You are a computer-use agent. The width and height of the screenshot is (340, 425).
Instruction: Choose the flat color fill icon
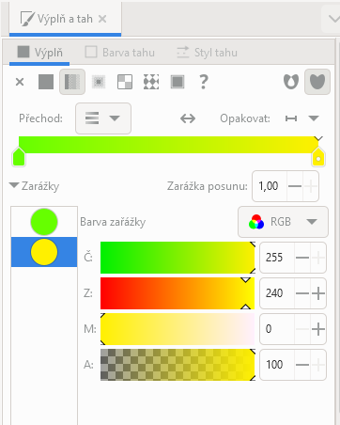pyautogui.click(x=46, y=82)
